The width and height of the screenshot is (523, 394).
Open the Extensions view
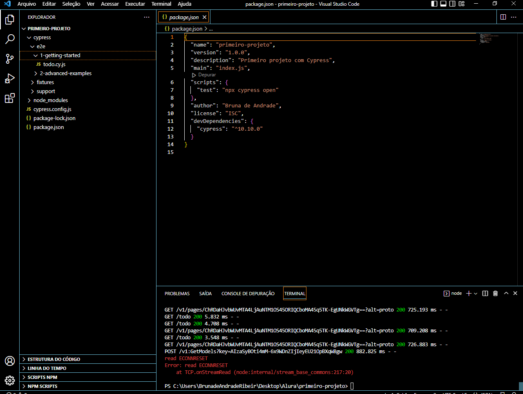coord(10,98)
